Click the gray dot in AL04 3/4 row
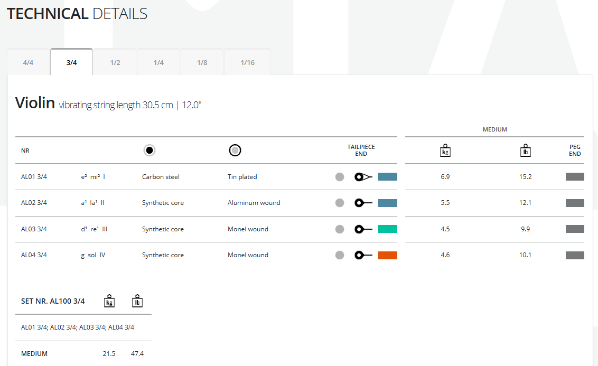The image size is (598, 366). [x=340, y=255]
